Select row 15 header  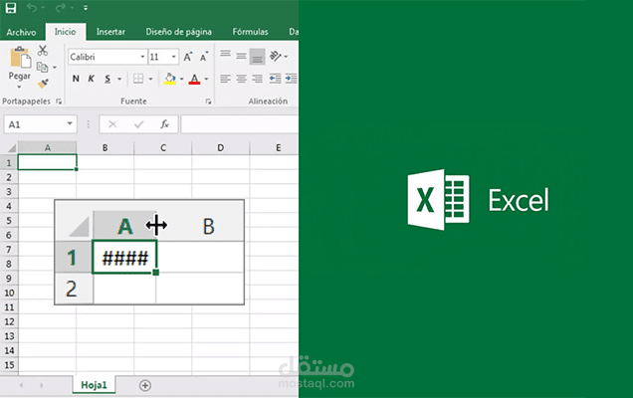tap(9, 365)
